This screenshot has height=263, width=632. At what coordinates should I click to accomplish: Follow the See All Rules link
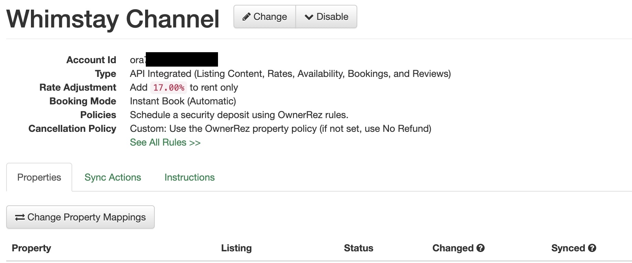pos(165,142)
